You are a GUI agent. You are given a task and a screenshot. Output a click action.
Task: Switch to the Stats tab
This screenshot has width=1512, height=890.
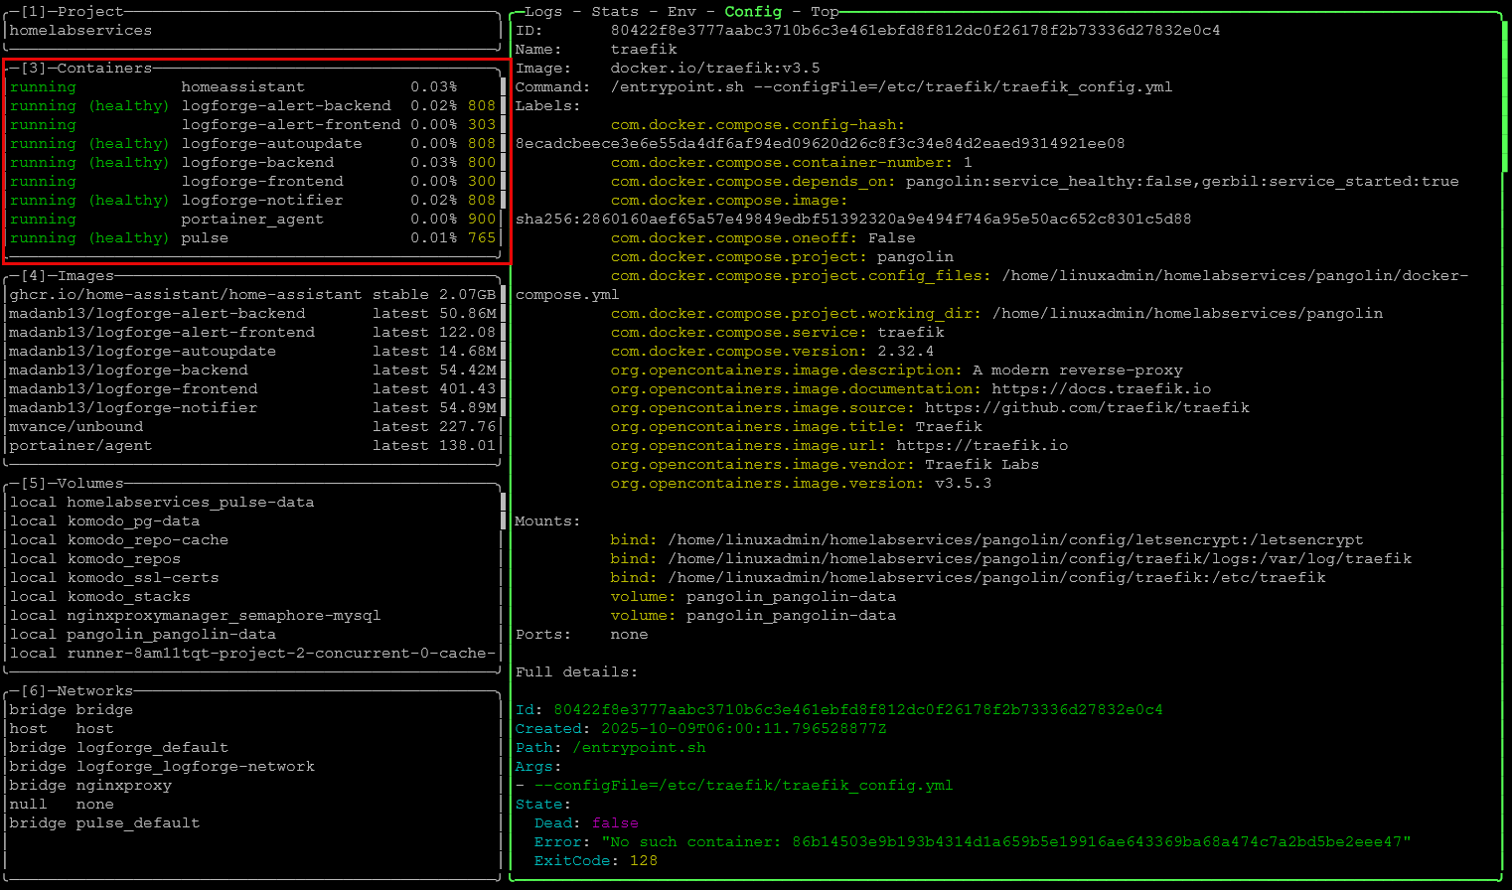coord(615,12)
